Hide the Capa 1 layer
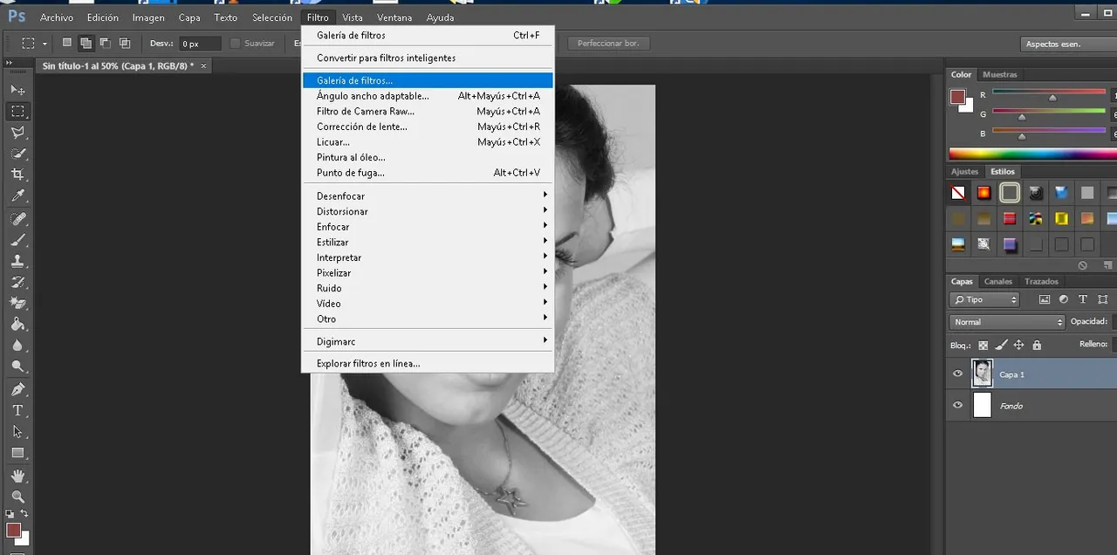This screenshot has height=555, width=1117. point(958,373)
